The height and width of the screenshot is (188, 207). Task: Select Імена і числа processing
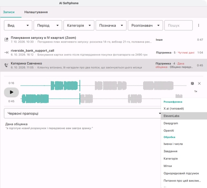184,144
